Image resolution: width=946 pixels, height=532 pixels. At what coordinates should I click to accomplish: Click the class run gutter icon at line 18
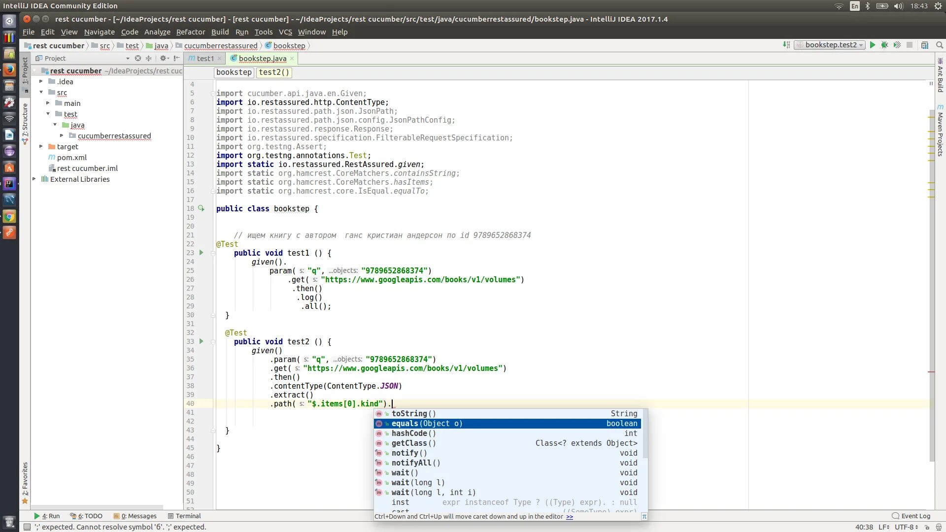[201, 208]
